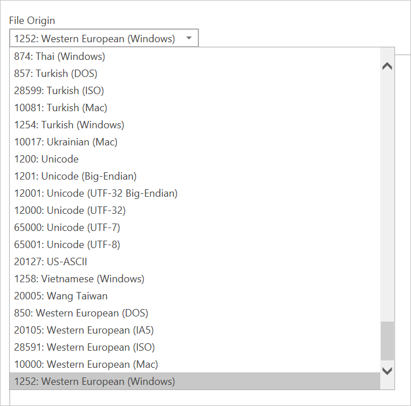
Task: Select 1258: Vietnamese (Windows) option
Action: point(195,279)
